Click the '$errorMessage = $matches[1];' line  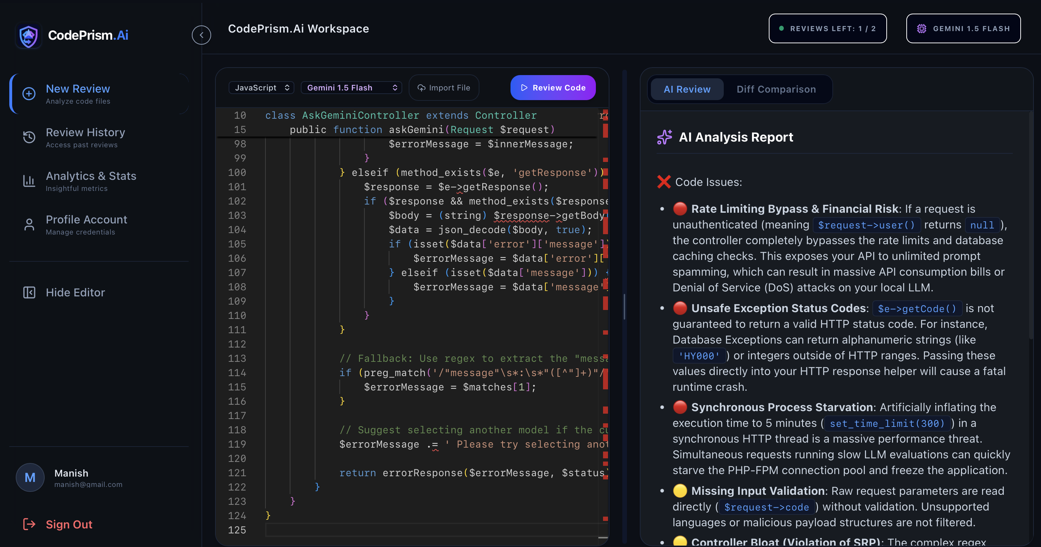[450, 387]
